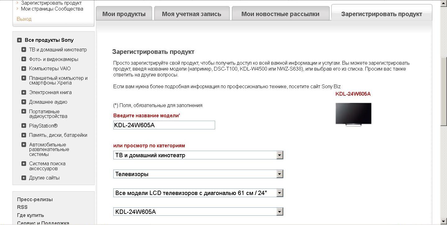The image size is (447, 225).
Task: Open the product category dropdown "ТВ и домашний кинотеатр"
Action: pos(280,155)
